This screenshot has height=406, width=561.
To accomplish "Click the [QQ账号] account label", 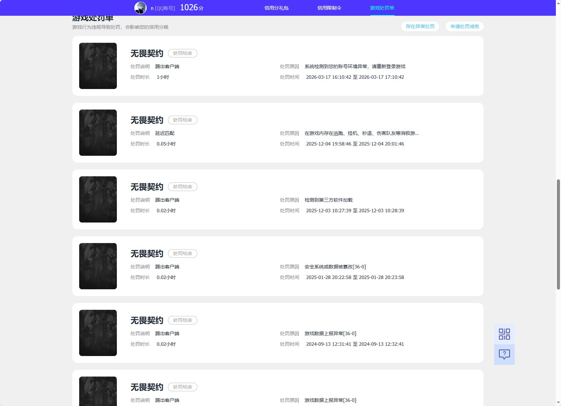I will (x=165, y=8).
